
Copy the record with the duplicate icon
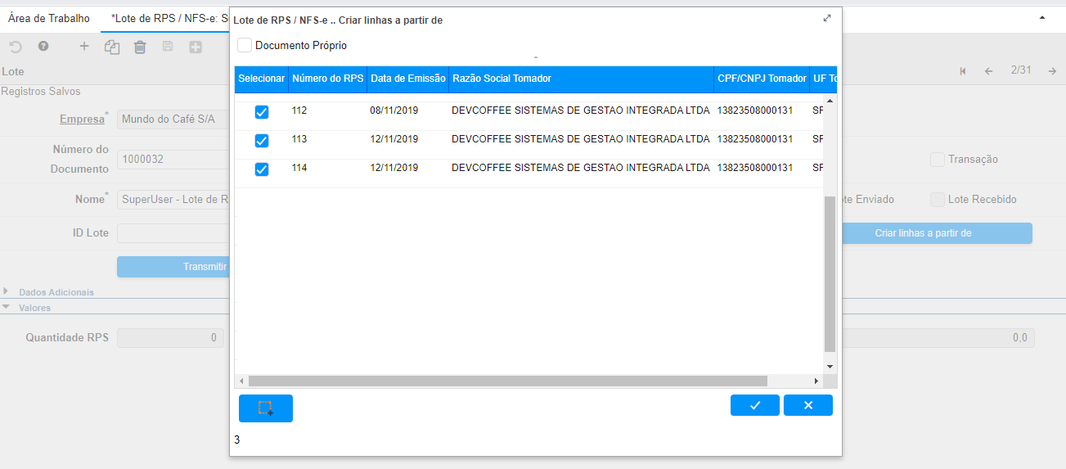coord(112,47)
